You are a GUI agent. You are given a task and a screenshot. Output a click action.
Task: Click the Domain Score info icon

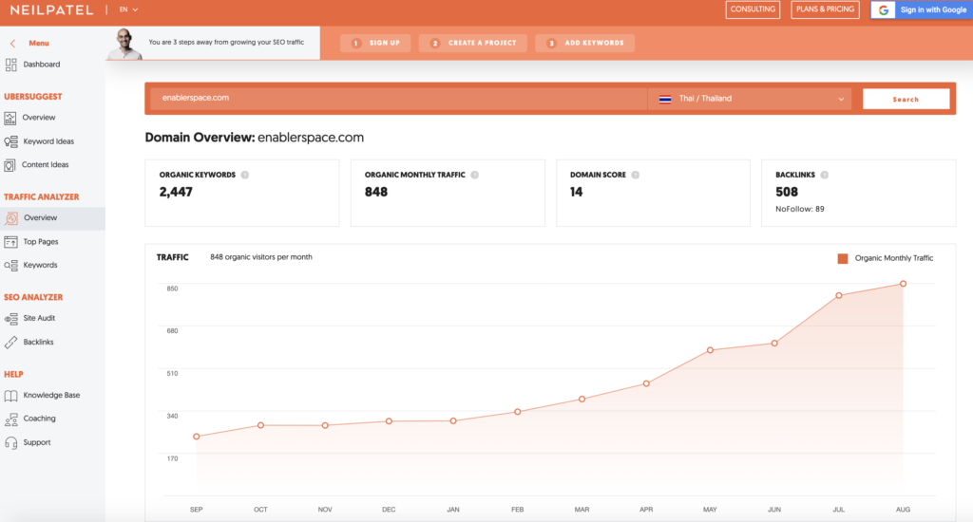tap(636, 175)
